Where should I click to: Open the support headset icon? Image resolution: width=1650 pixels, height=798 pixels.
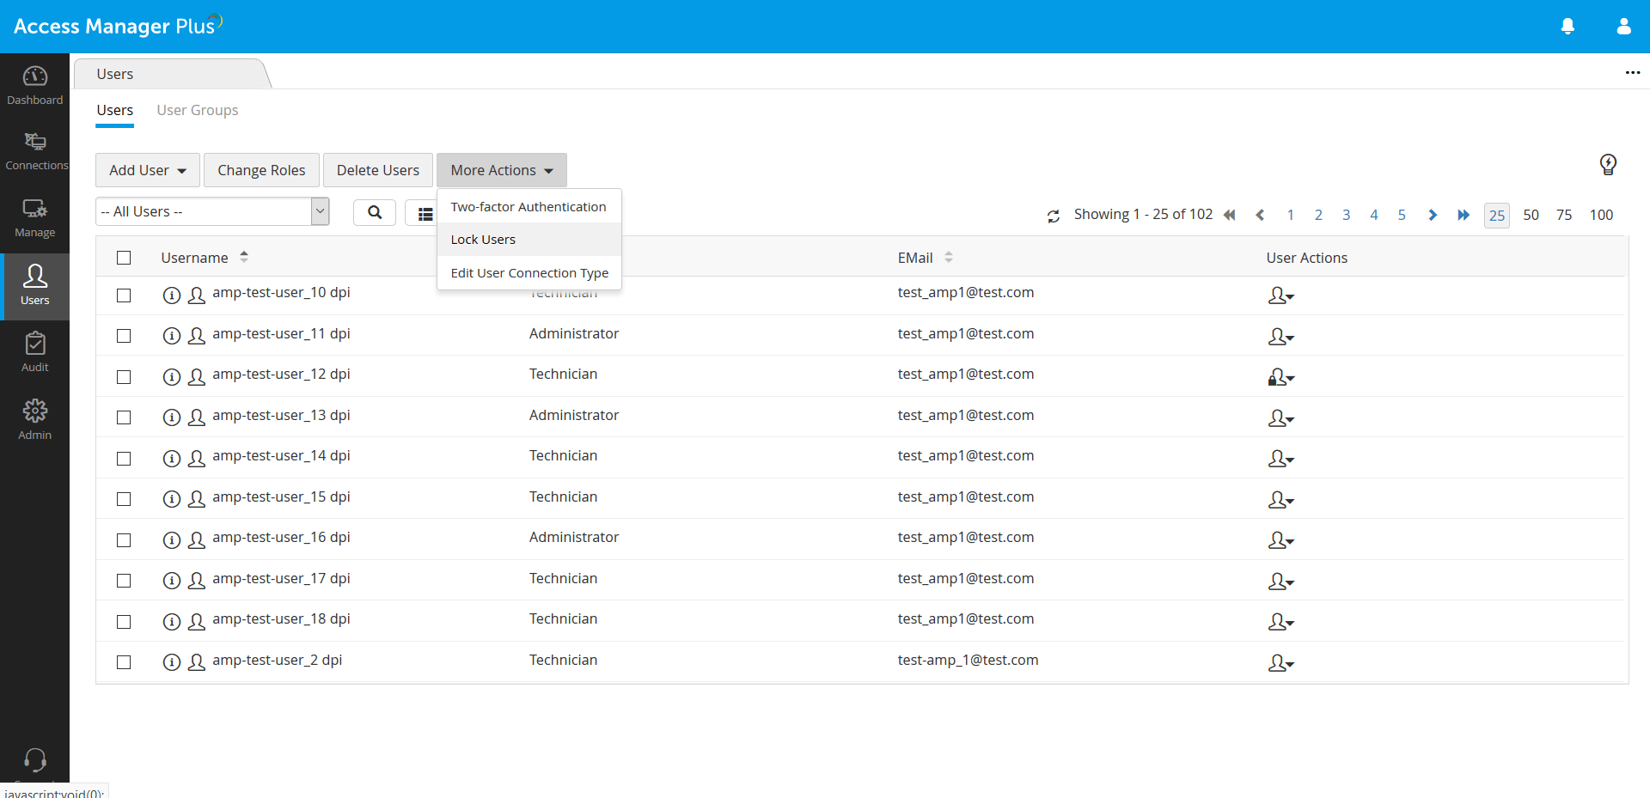click(35, 760)
